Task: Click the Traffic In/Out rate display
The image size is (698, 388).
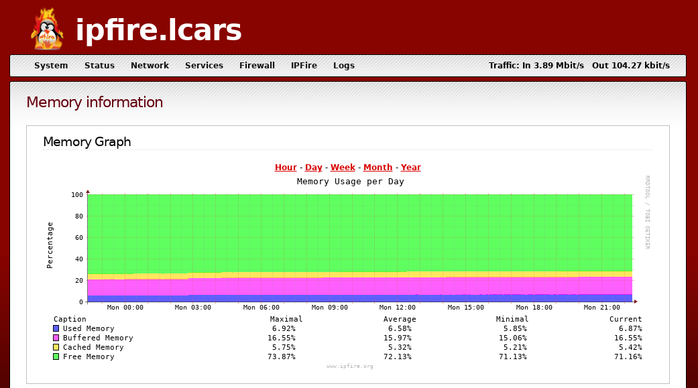Action: (x=579, y=66)
